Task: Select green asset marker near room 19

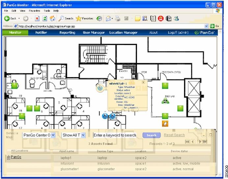Action: pos(14,86)
